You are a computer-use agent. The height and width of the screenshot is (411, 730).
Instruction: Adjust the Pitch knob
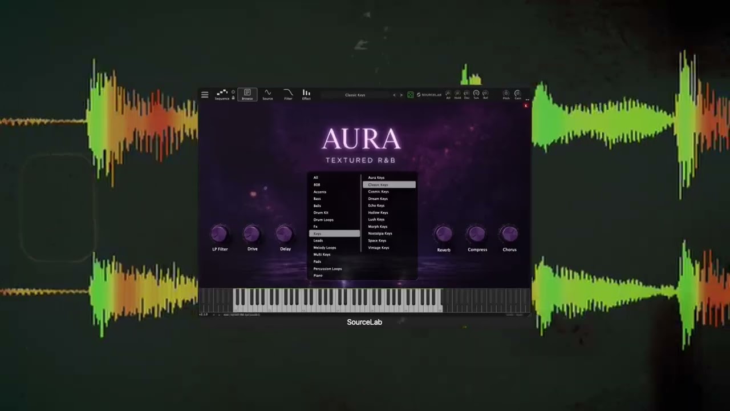click(506, 93)
